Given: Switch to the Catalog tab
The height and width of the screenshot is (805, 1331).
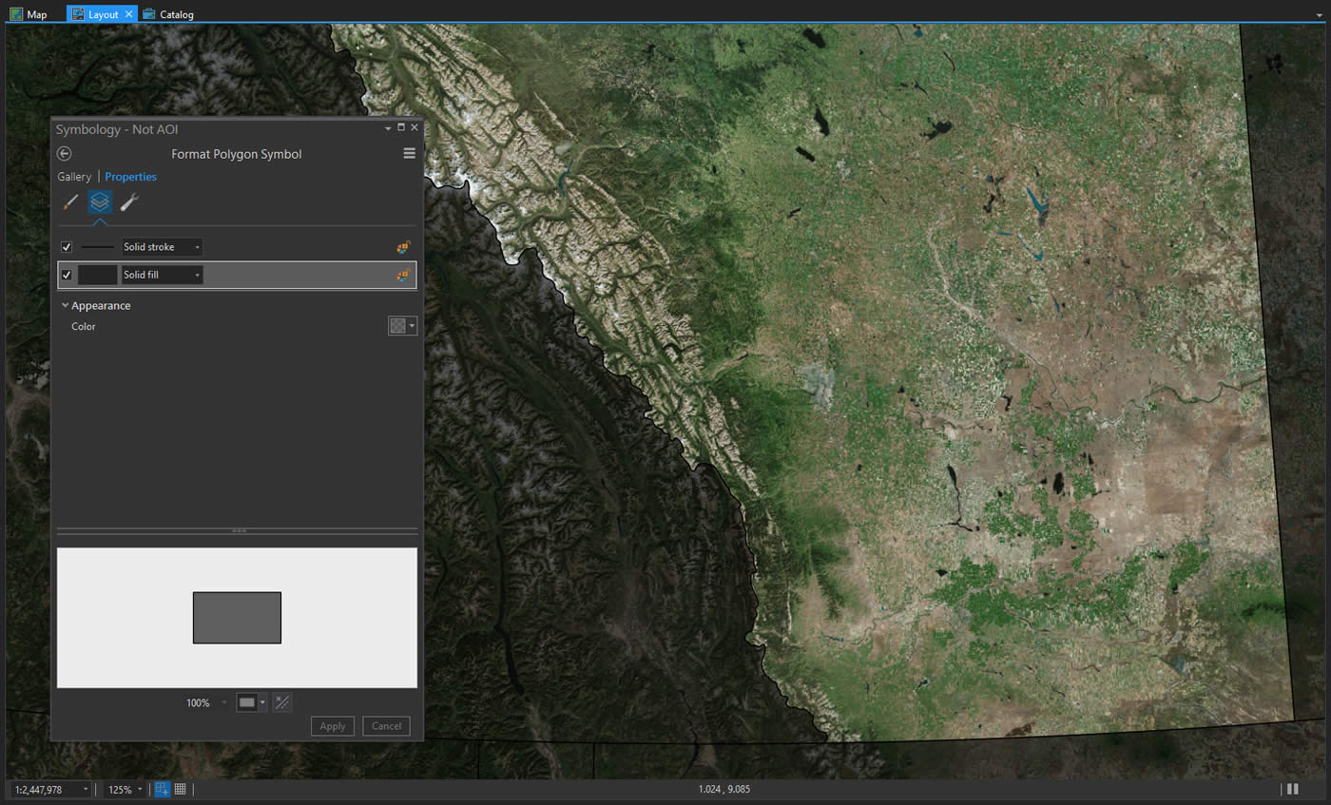Looking at the screenshot, I should coord(169,14).
